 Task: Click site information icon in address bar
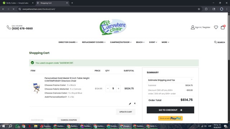[20, 9]
